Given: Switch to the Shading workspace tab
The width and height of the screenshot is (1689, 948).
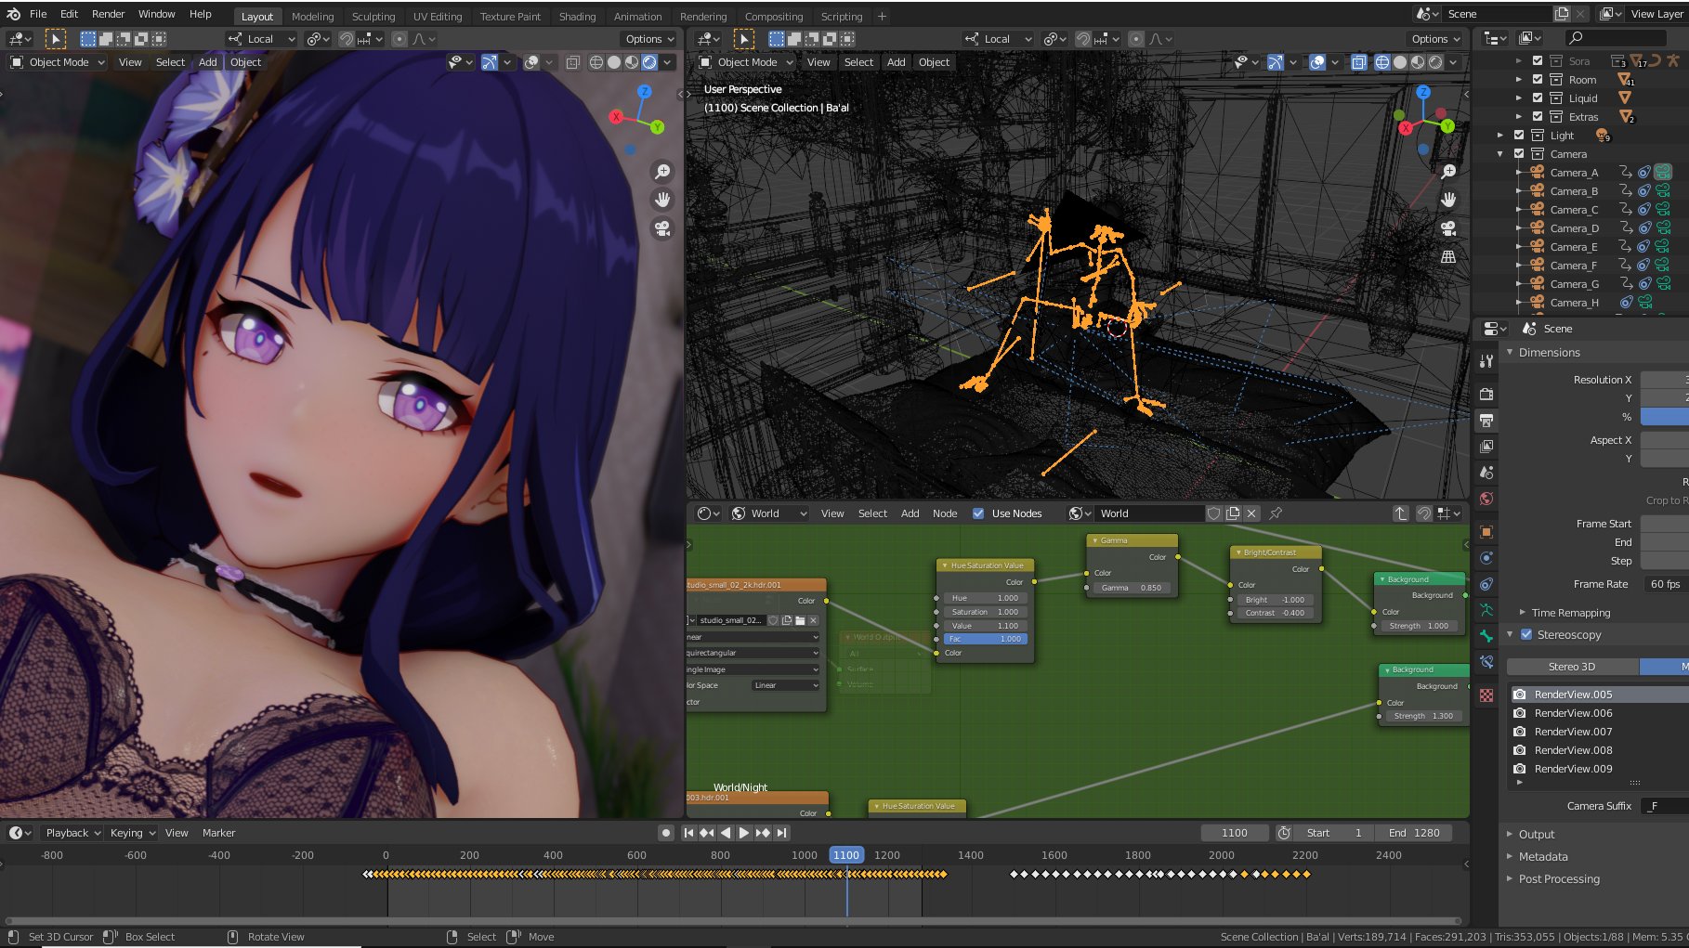Looking at the screenshot, I should pyautogui.click(x=577, y=17).
